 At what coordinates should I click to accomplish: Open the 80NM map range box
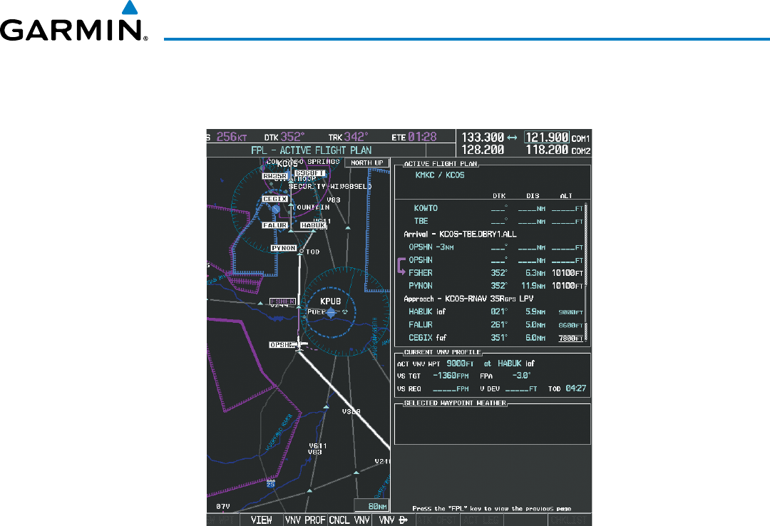(x=374, y=507)
